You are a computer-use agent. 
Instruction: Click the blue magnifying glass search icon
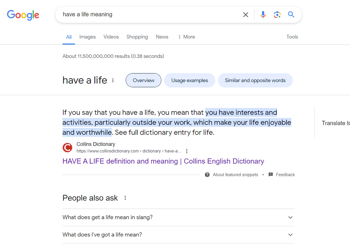tap(291, 14)
